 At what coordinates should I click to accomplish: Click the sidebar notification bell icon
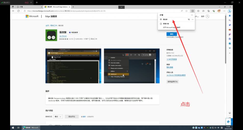point(230,16)
